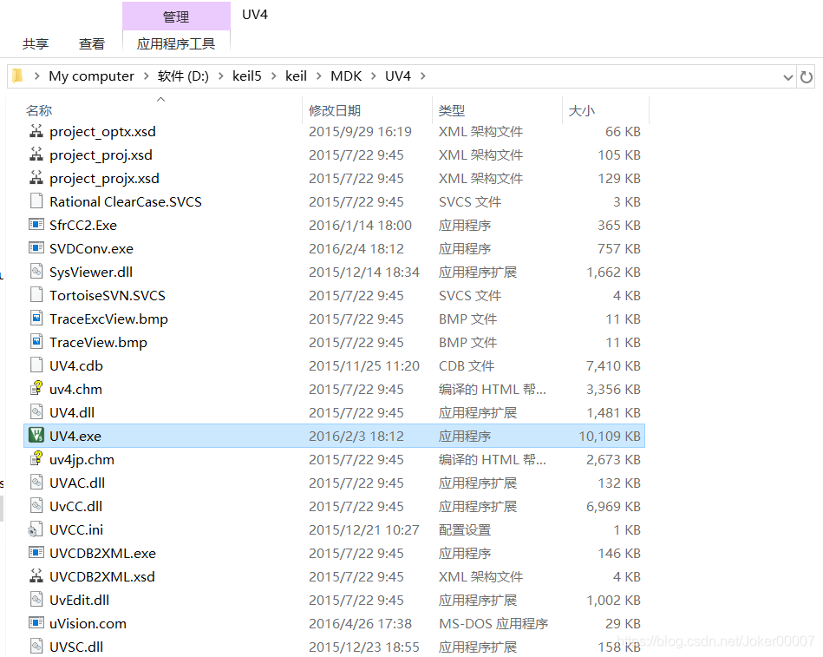Expand chevron after My computer breadcrumb
823x657 pixels.
pyautogui.click(x=146, y=76)
